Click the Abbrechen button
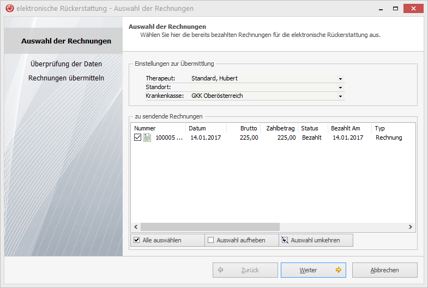428x288 pixels. (384, 270)
